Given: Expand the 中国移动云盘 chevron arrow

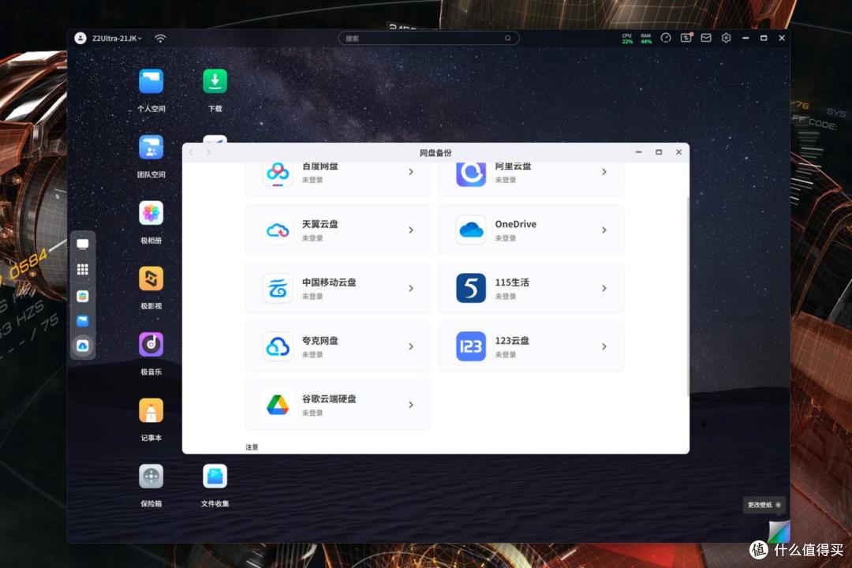Looking at the screenshot, I should tap(411, 288).
